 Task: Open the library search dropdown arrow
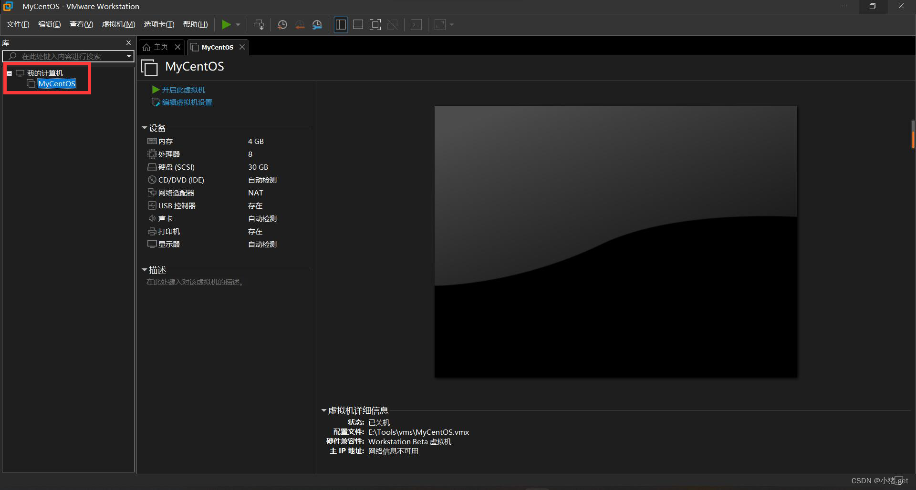pos(129,56)
